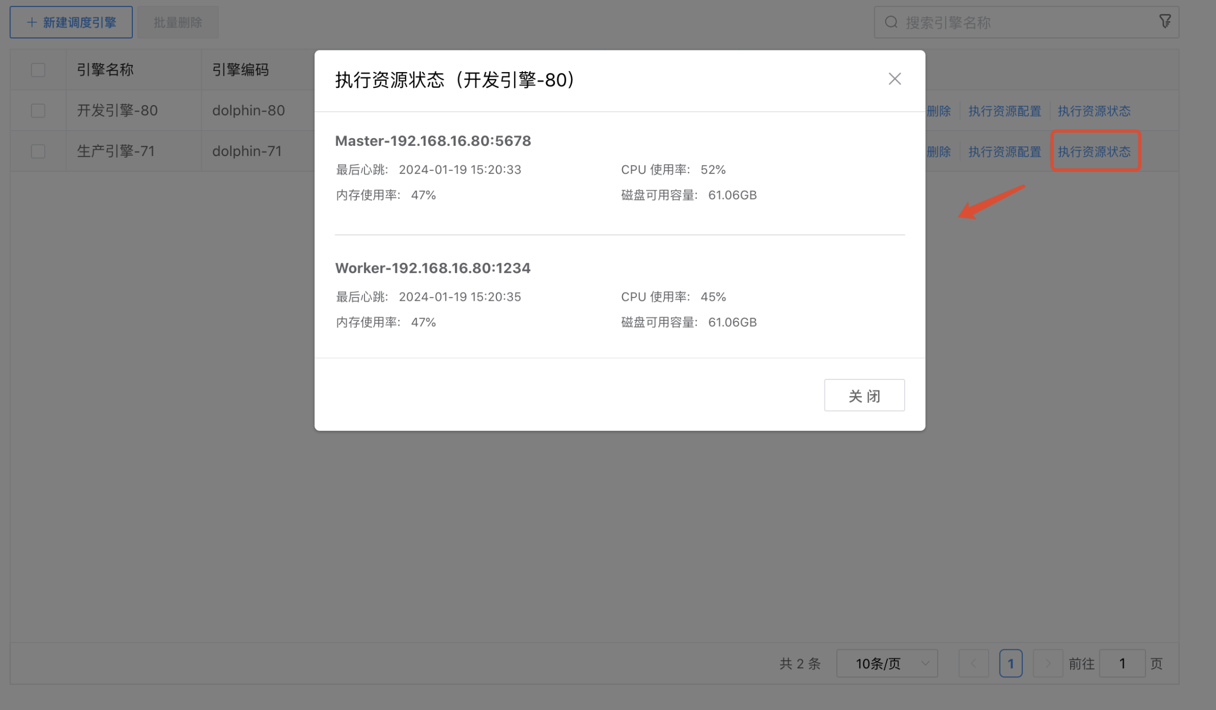This screenshot has height=710, width=1216.
Task: Click page number 1 in pagination
Action: [x=1010, y=663]
